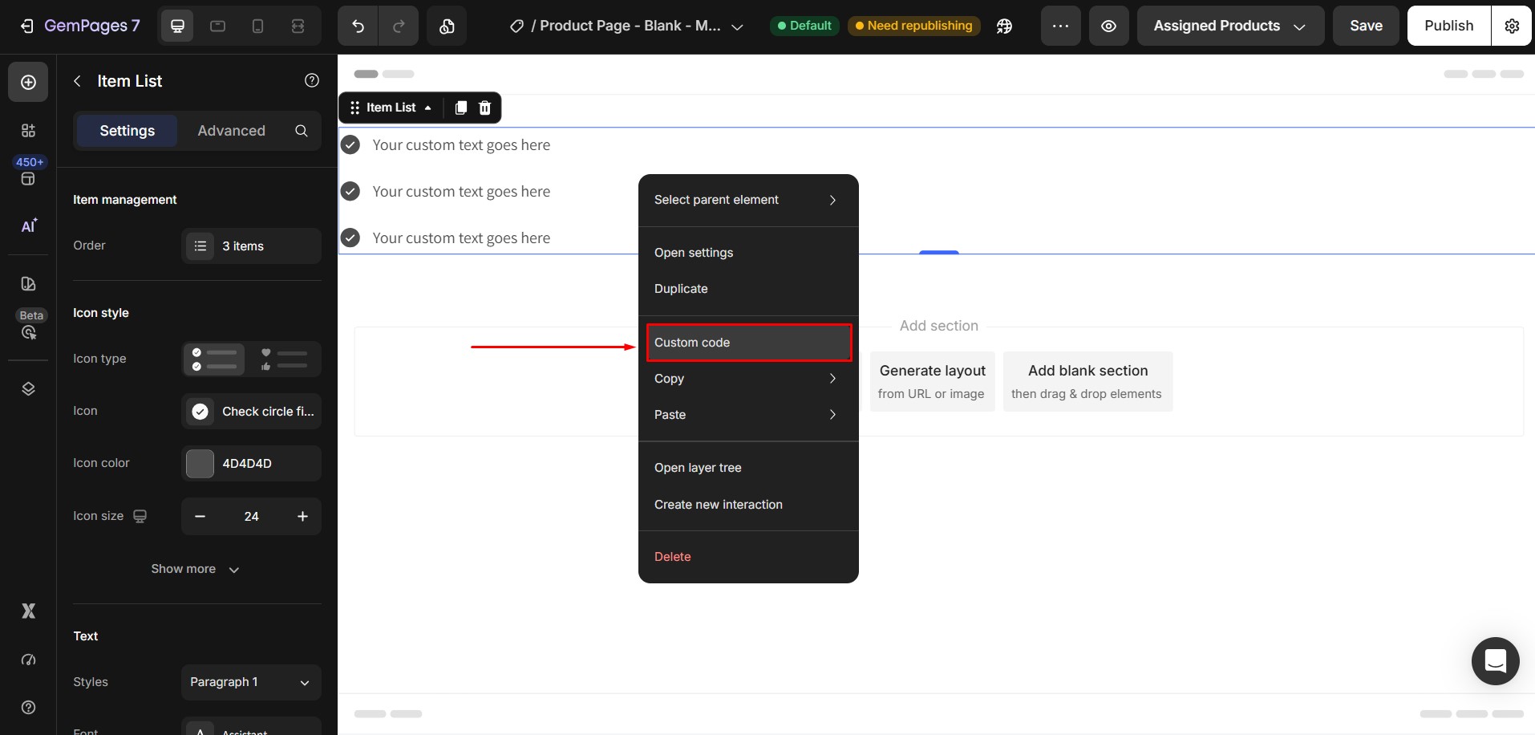The width and height of the screenshot is (1535, 735).
Task: Delete Item List using the trash icon
Action: pyautogui.click(x=484, y=108)
